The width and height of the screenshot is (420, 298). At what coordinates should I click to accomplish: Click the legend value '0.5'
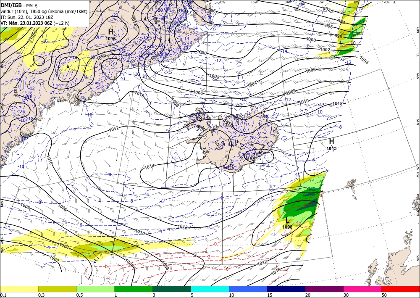79,295
